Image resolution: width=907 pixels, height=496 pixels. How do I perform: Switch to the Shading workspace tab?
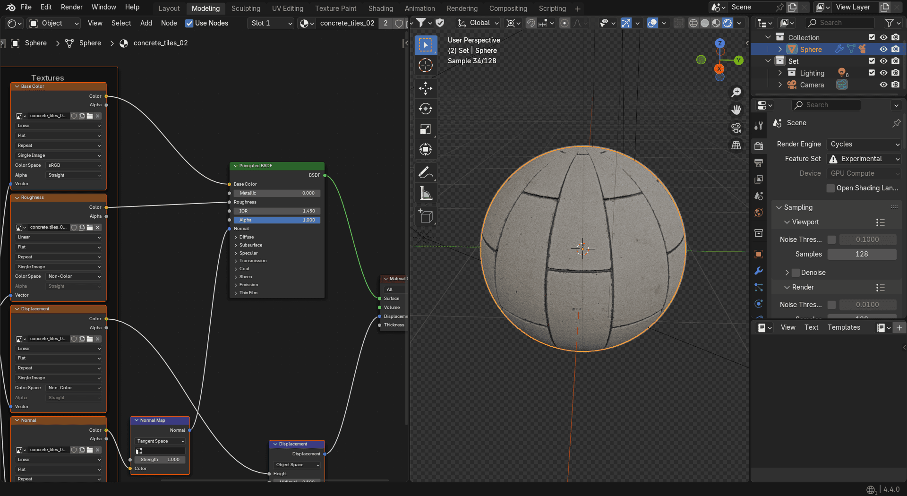click(380, 9)
